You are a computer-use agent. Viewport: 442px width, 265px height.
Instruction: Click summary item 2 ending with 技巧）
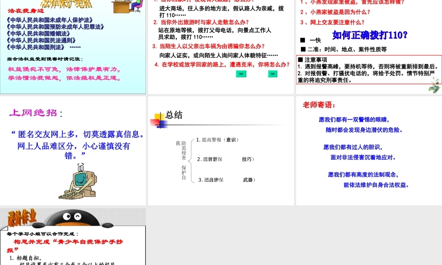point(225,159)
